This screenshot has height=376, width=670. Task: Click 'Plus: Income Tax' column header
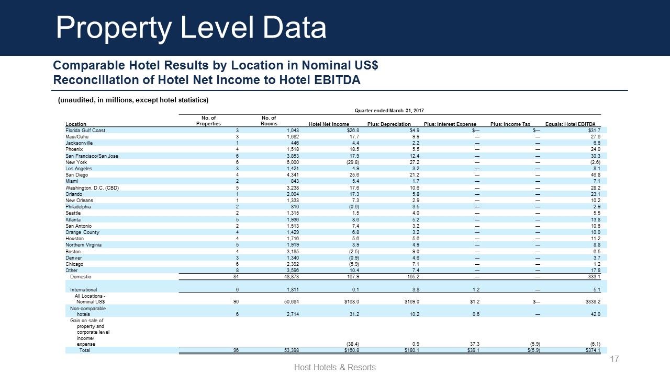[510, 124]
